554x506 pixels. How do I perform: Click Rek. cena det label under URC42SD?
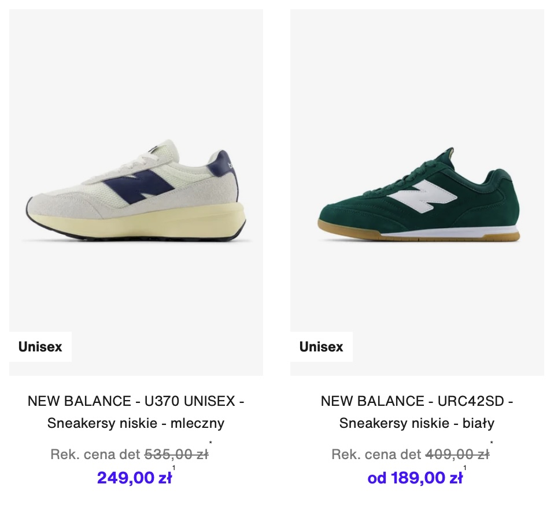tap(376, 454)
